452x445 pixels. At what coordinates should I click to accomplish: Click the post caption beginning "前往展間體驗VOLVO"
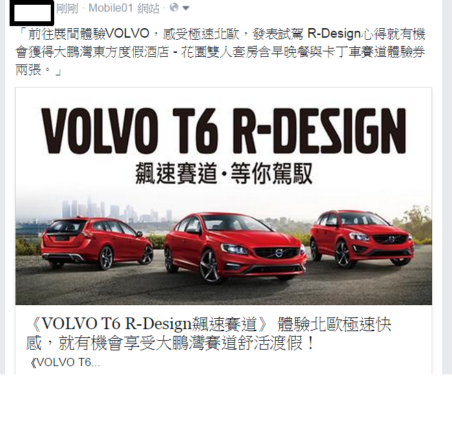pyautogui.click(x=221, y=52)
